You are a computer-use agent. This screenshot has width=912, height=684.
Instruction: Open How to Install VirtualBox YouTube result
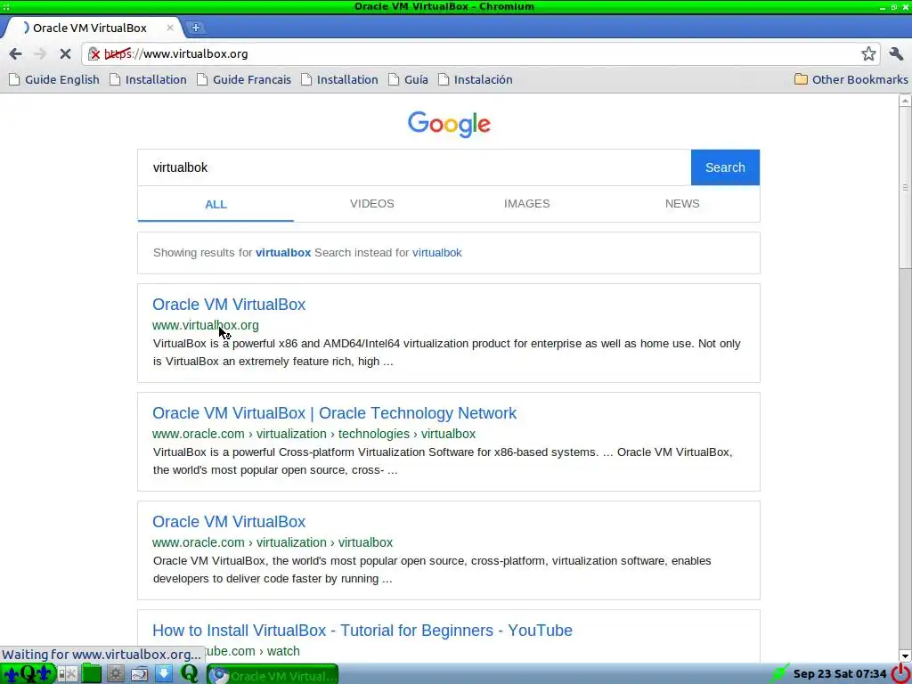coord(362,631)
